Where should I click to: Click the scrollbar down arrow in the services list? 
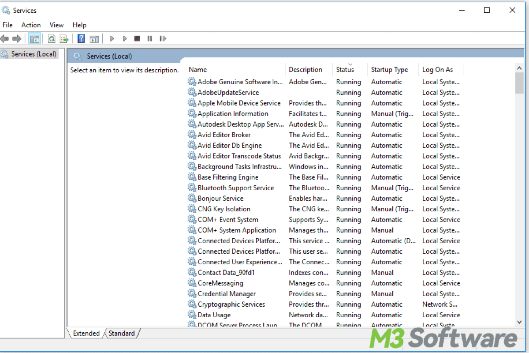click(519, 322)
